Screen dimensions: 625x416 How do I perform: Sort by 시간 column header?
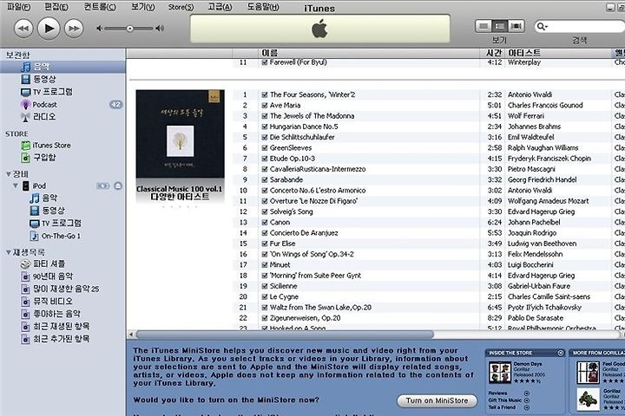[493, 53]
